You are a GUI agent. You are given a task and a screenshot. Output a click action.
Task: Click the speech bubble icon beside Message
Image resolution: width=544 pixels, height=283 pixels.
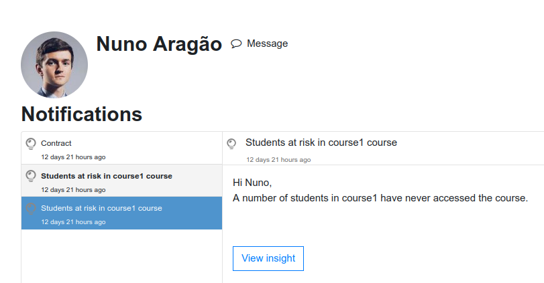(x=236, y=43)
